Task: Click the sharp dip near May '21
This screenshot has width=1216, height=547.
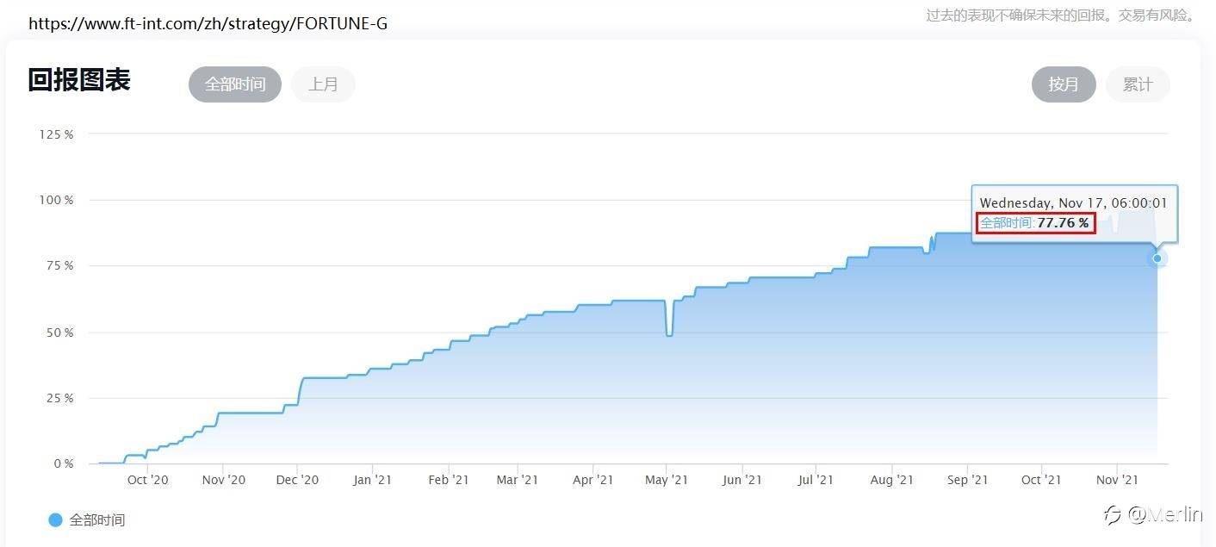Action: (669, 333)
